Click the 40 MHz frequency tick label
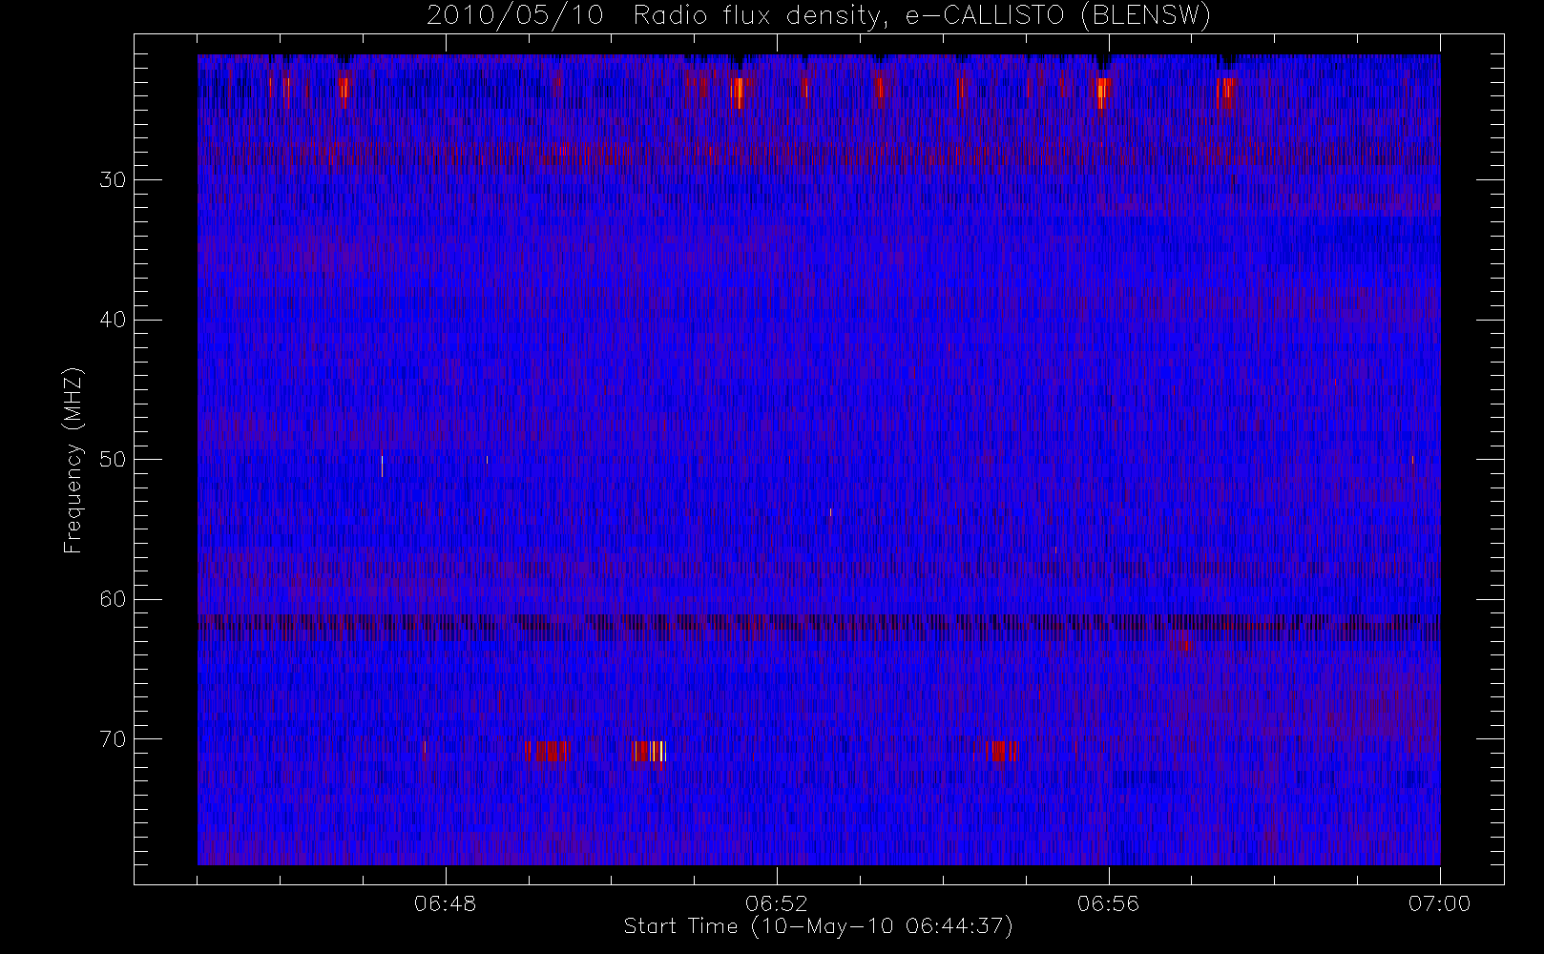The width and height of the screenshot is (1544, 954). point(113,320)
